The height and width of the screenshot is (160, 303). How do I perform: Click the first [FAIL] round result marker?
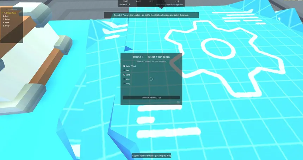click(x=125, y=1)
